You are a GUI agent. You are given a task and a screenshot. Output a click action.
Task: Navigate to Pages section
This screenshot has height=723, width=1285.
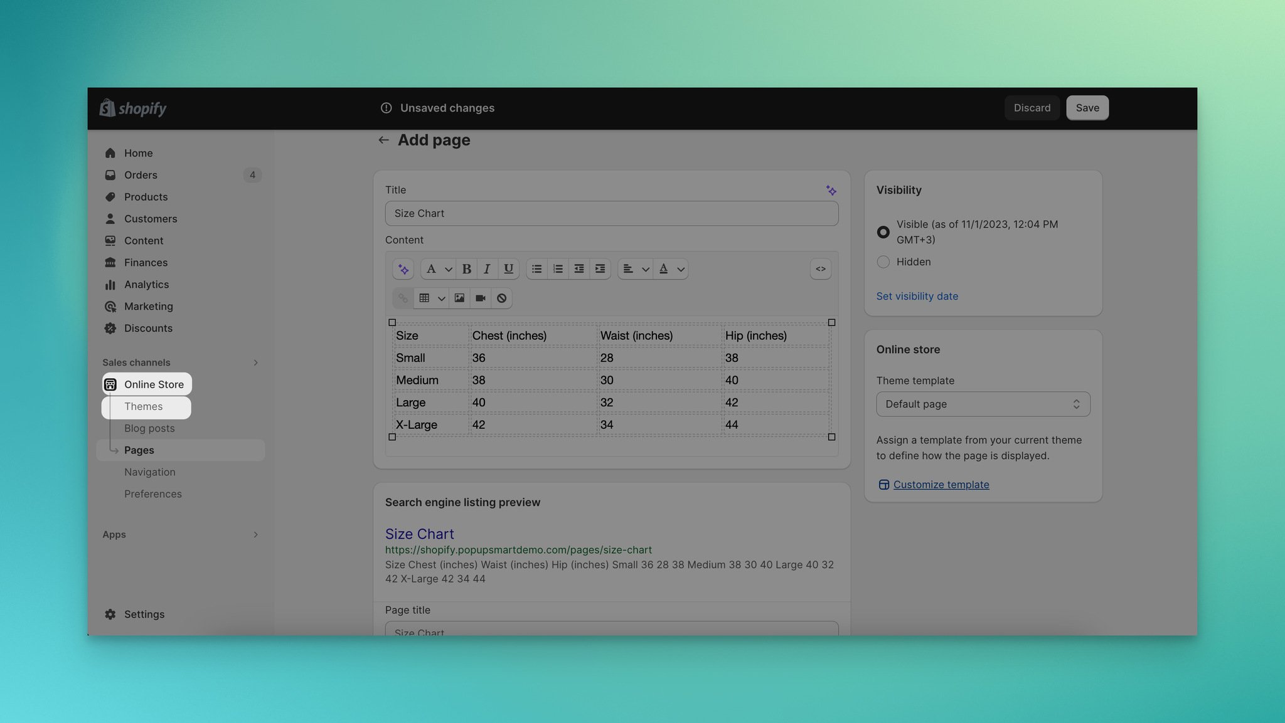pos(139,450)
